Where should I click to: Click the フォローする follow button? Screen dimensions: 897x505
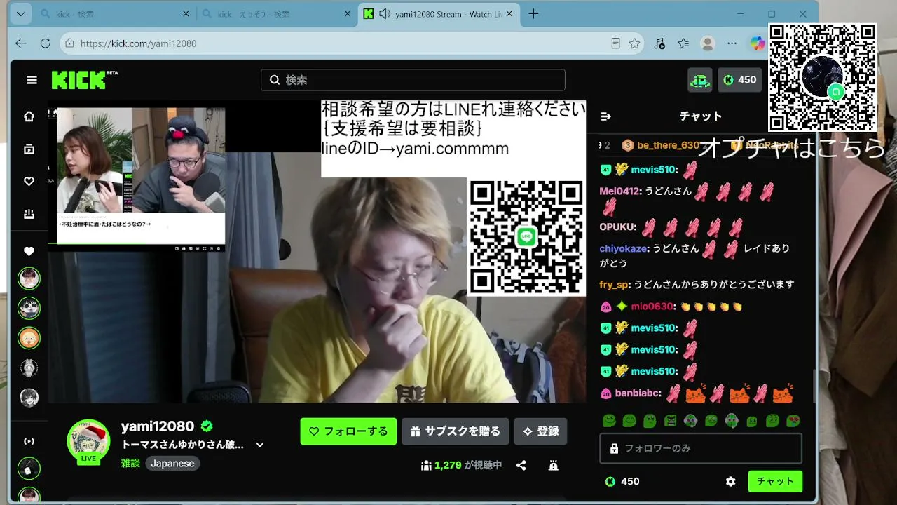tap(348, 431)
